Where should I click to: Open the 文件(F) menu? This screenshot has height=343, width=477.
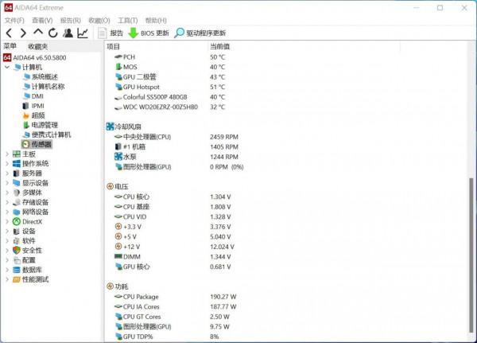(x=14, y=21)
